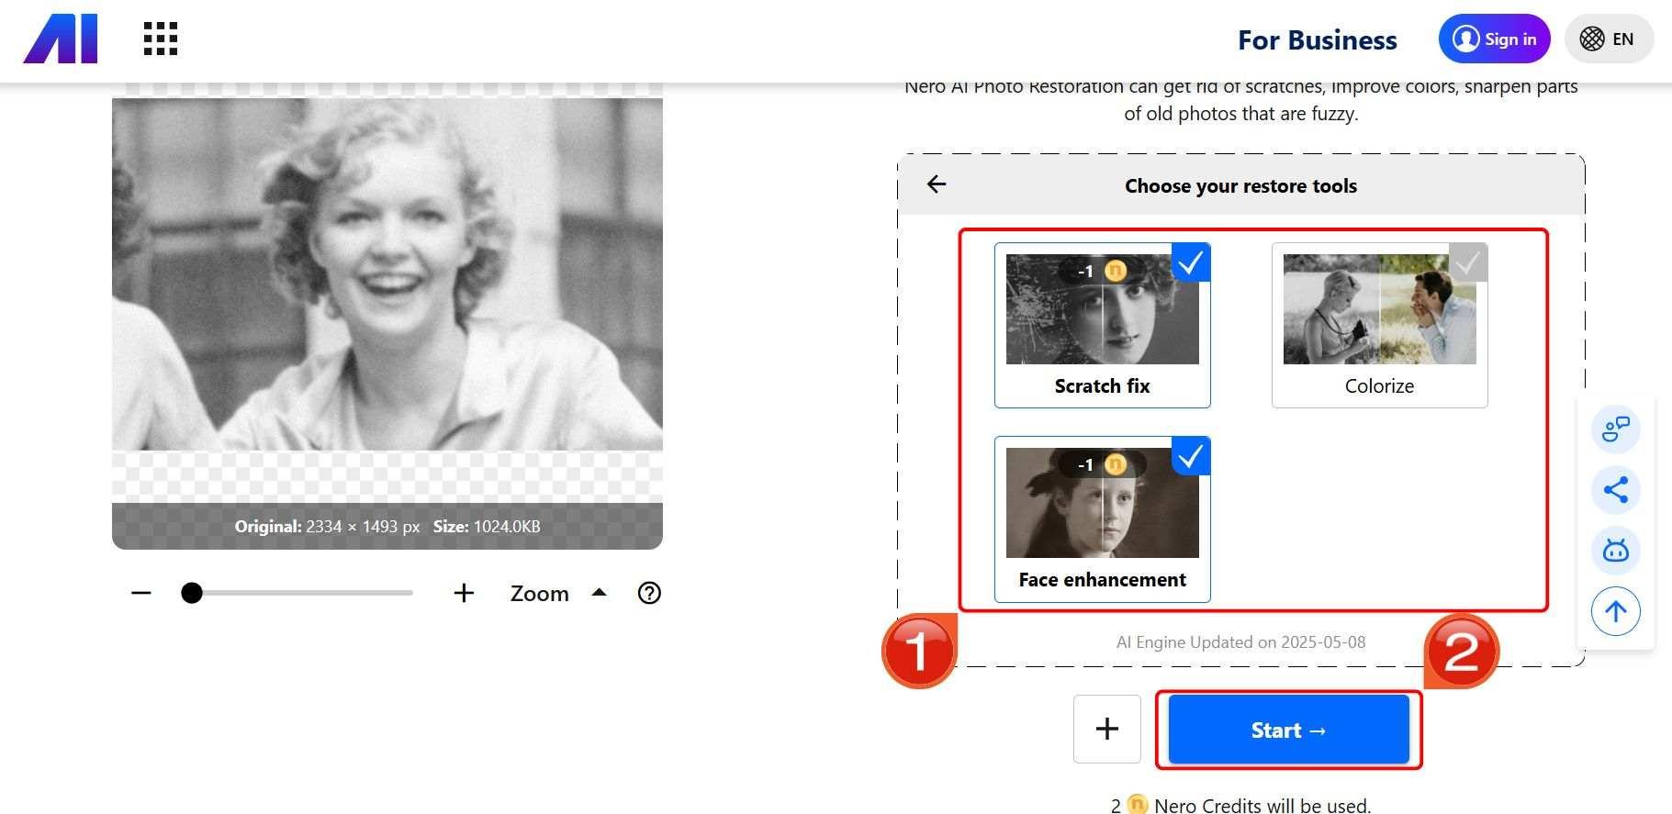Open the zoom help icon
Screen dimensions: 1672x814
(649, 593)
